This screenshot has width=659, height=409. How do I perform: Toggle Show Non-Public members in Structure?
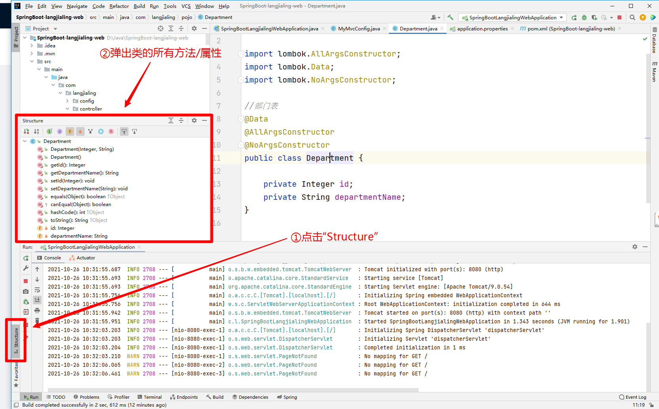tap(80, 131)
